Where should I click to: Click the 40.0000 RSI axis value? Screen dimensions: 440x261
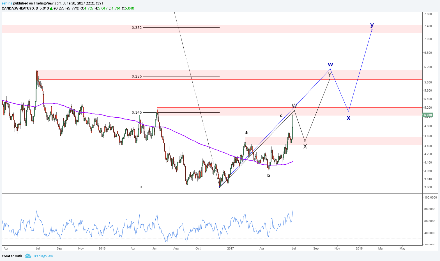click(430, 233)
